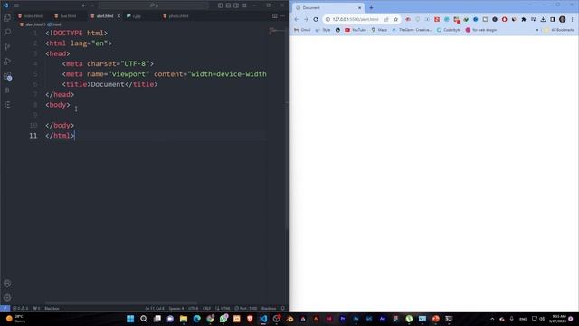Click Chrome's back navigation arrow
This screenshot has height=326, width=579.
point(297,19)
